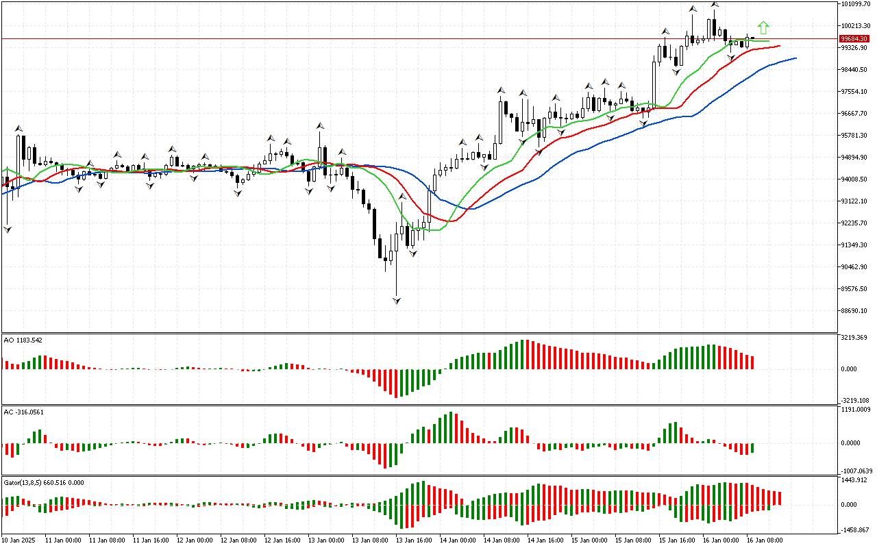Click Gator scale value -1458.867
This screenshot has width=877, height=548.
click(855, 530)
